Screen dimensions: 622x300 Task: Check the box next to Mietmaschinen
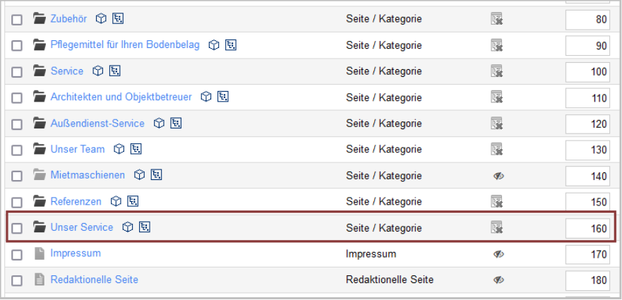pos(17,176)
